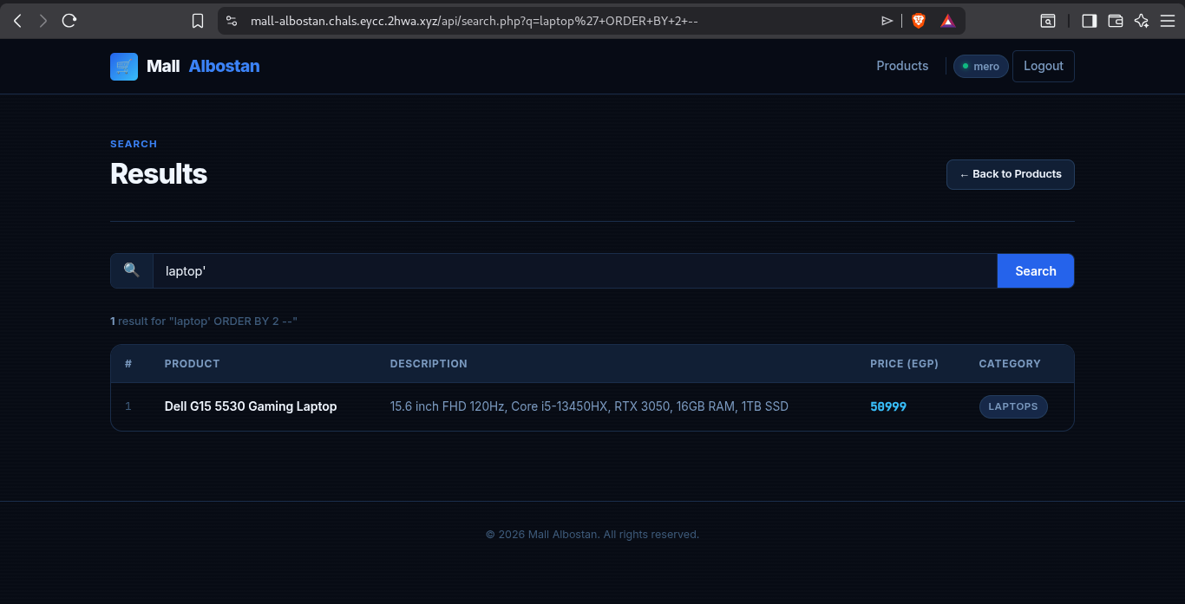The width and height of the screenshot is (1185, 604).
Task: Click the send/share arrow icon in address bar
Action: pos(887,21)
